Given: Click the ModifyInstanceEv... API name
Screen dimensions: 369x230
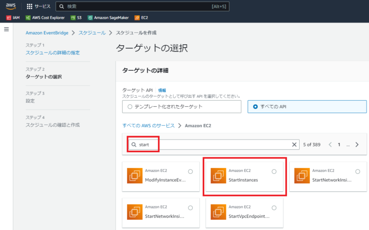Looking at the screenshot, I should (x=165, y=180).
